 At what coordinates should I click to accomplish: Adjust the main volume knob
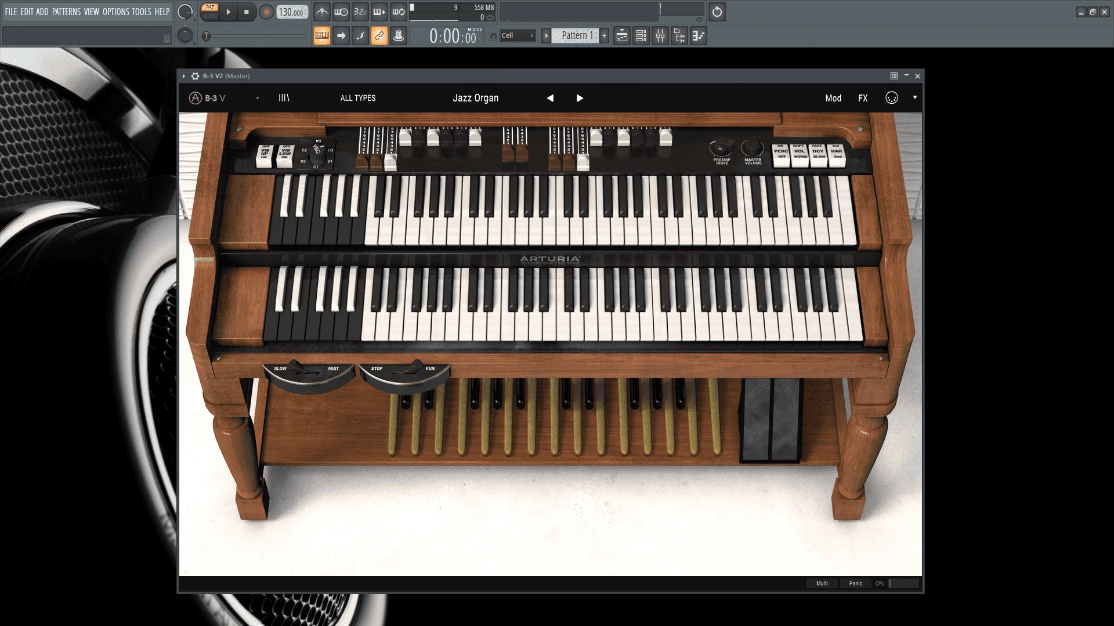(x=185, y=12)
